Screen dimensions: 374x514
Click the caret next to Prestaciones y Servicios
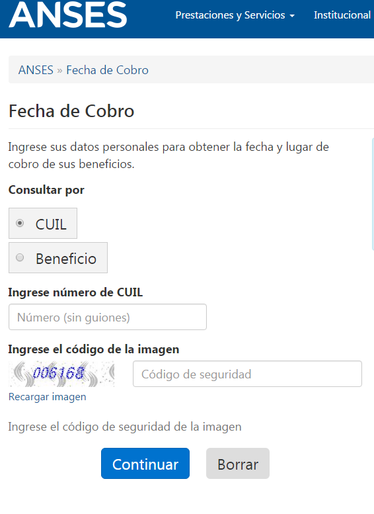point(292,16)
